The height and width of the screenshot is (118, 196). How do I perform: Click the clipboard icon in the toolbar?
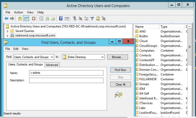33,19
